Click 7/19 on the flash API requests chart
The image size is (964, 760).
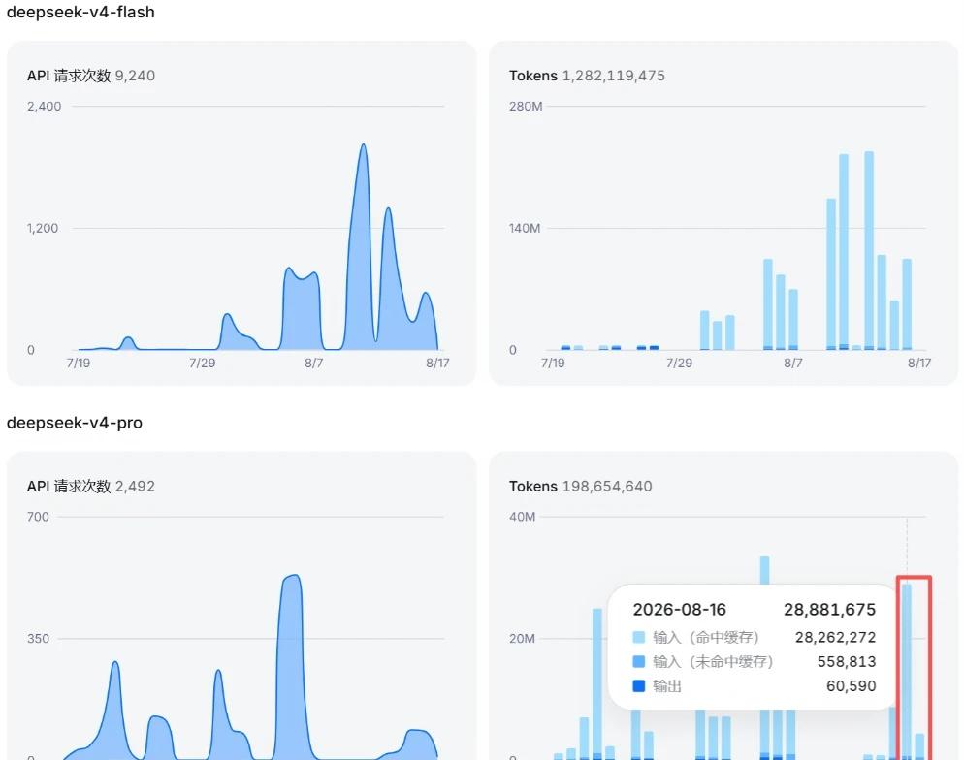pos(79,364)
